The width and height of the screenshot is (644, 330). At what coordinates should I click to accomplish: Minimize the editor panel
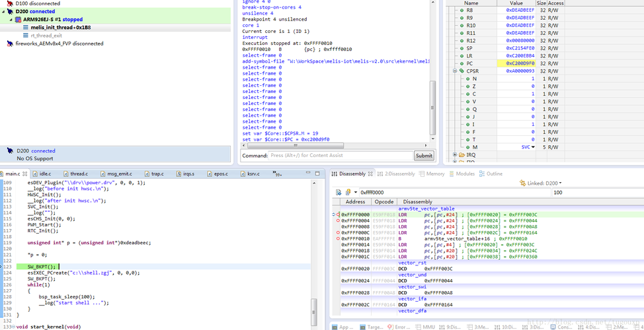pos(309,174)
